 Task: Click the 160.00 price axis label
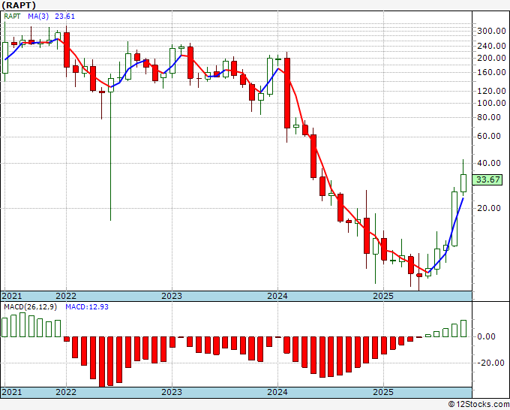click(491, 72)
